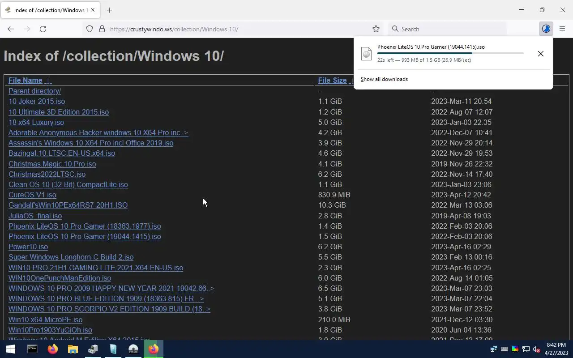
Task: Select the Index of /collection/Windows tab
Action: click(x=49, y=10)
